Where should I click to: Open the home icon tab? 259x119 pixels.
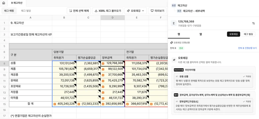[4, 3]
